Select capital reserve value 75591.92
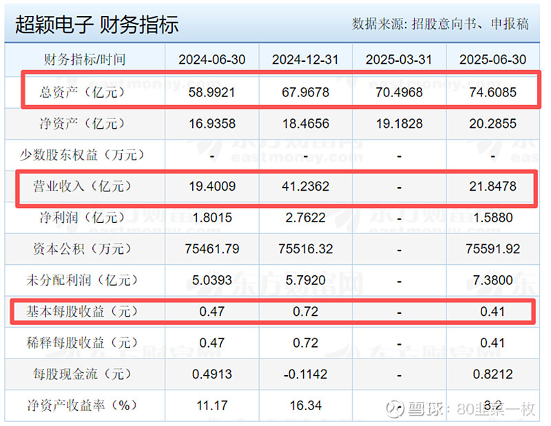This screenshot has height=426, width=551. click(492, 249)
